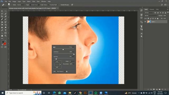Image resolution: width=169 pixels, height=95 pixels.
Task: Open the Layers panel flyout menu
Action: coord(168,9)
